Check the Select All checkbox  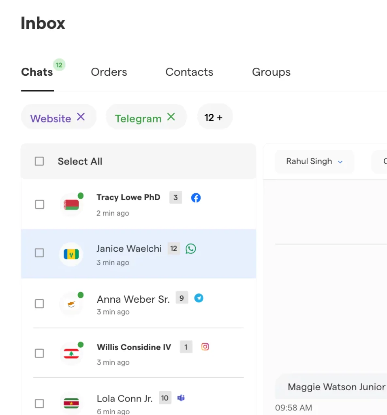pos(39,161)
